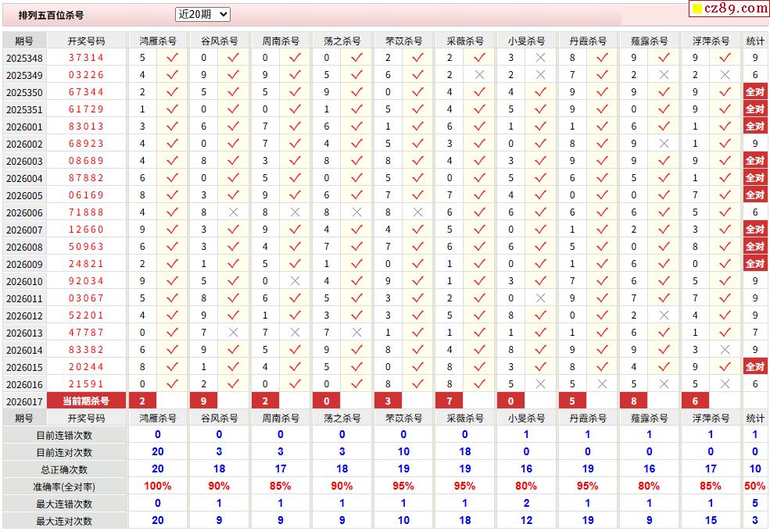The height and width of the screenshot is (531, 770).
Task: Click the gray X for 谷风 in row 2026006
Action: (233, 212)
